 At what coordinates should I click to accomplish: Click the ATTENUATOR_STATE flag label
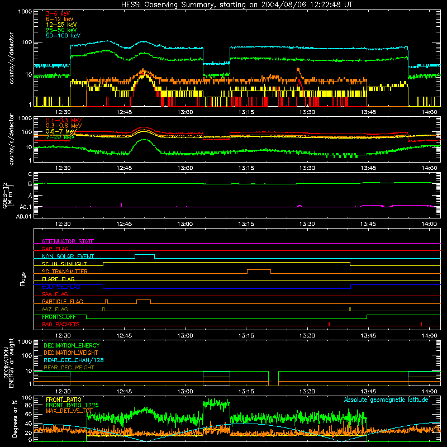click(x=68, y=241)
